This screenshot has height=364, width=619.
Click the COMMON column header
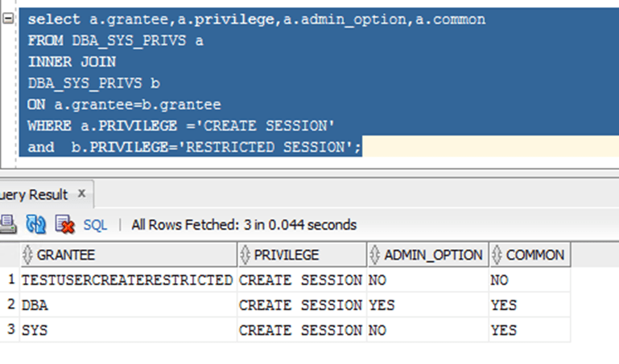[534, 256]
